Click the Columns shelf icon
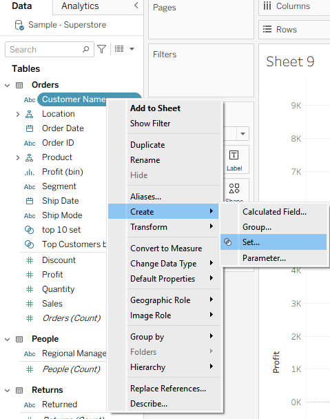 (x=267, y=6)
